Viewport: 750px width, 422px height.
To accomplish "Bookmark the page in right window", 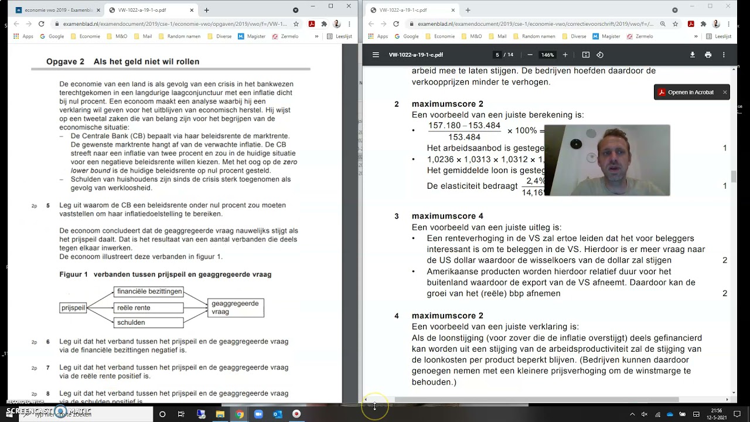I will click(675, 24).
